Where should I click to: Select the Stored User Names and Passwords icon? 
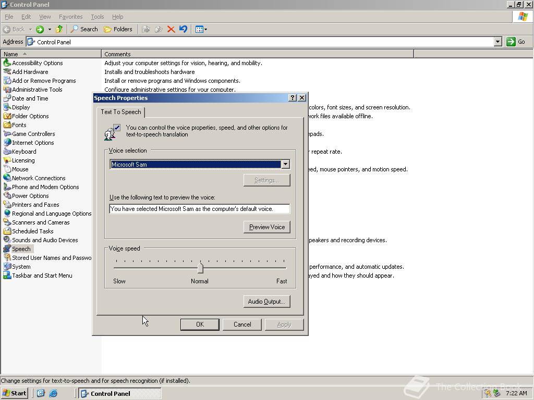(7, 258)
